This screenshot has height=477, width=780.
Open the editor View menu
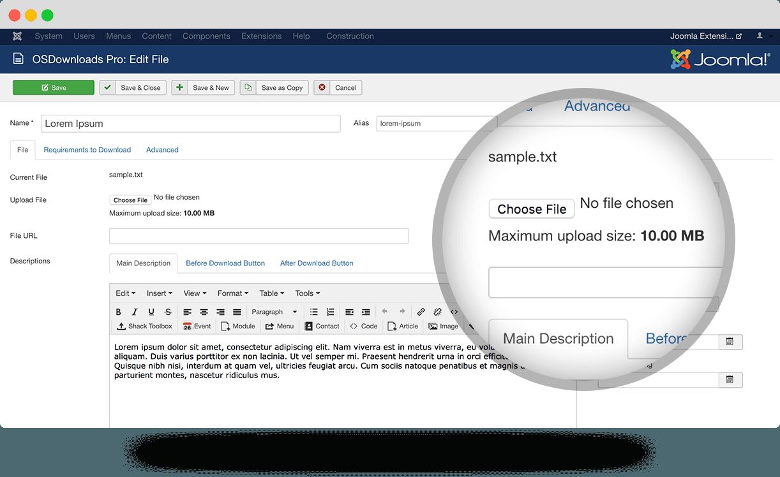click(195, 293)
